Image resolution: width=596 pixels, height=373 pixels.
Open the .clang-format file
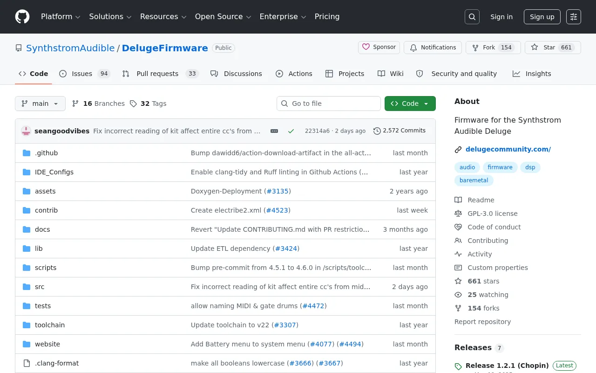[57, 363]
